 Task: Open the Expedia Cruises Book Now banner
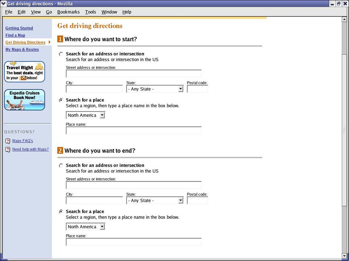tap(24, 100)
